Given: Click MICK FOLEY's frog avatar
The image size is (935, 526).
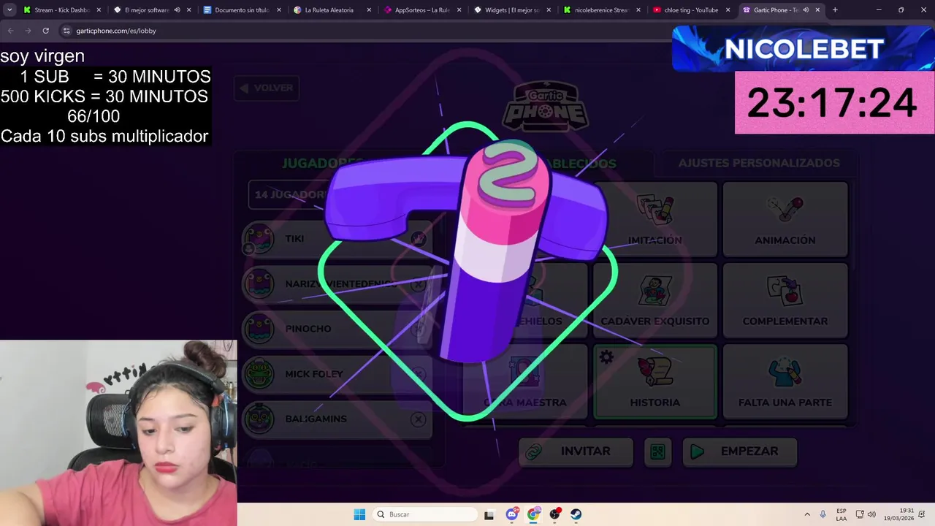Looking at the screenshot, I should point(259,374).
